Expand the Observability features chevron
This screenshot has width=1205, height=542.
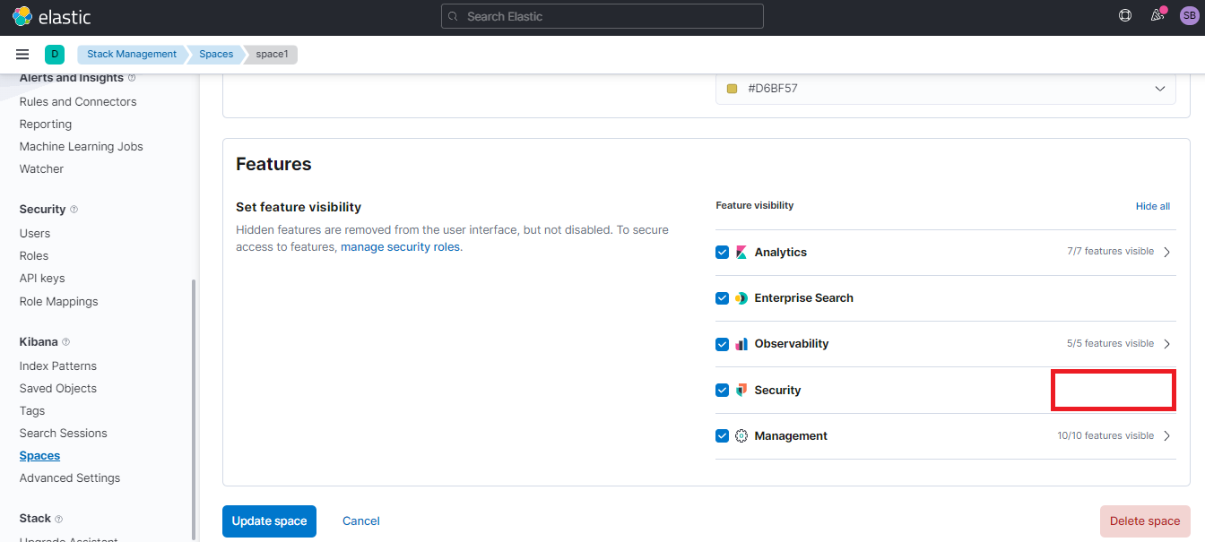pyautogui.click(x=1166, y=344)
